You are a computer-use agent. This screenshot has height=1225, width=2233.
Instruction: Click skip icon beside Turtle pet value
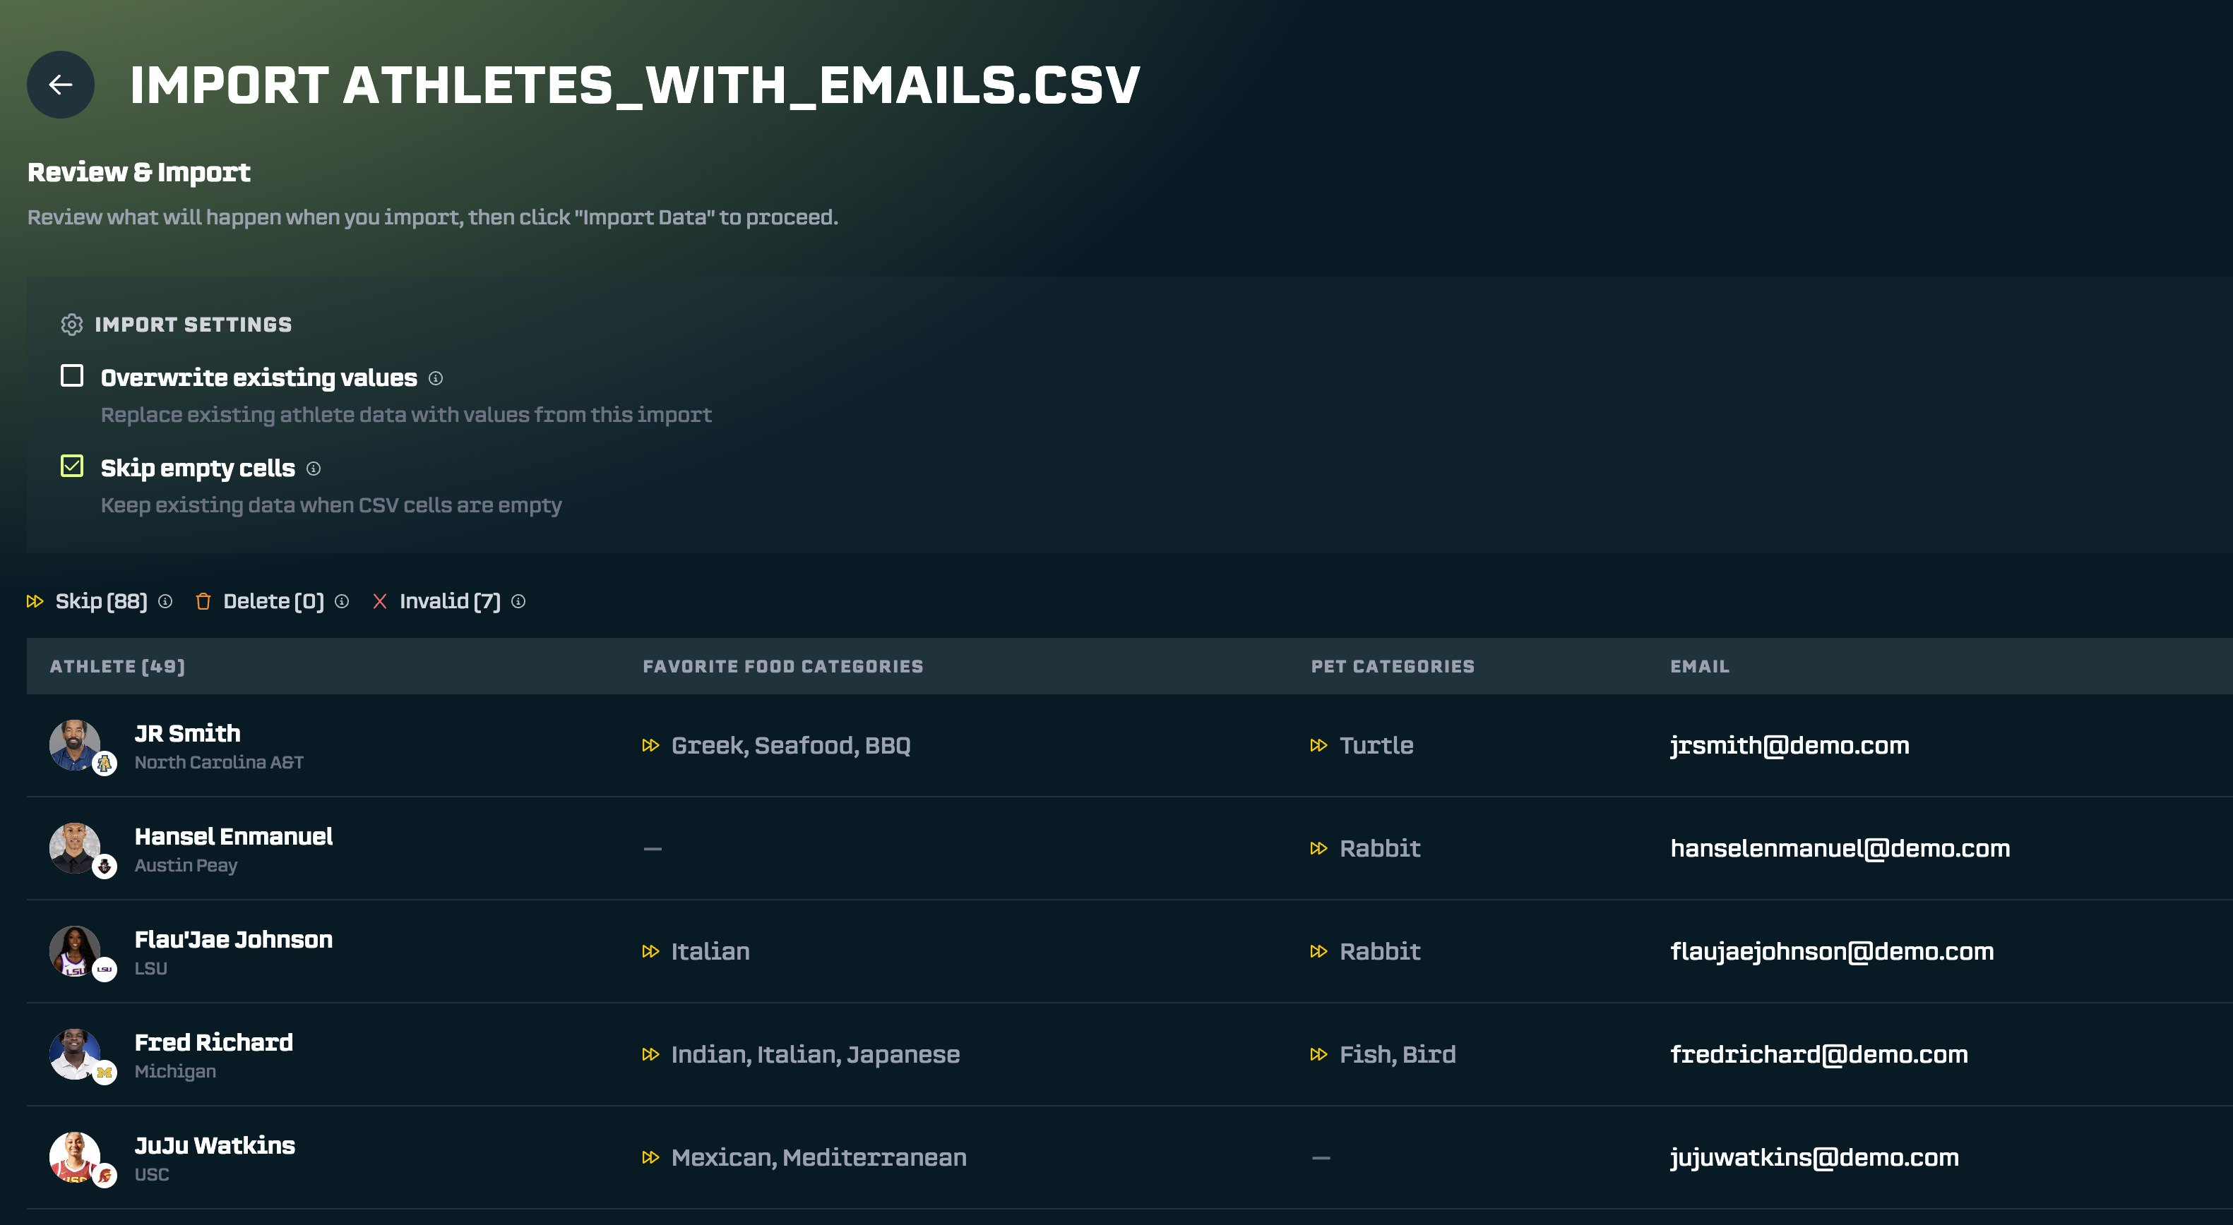pyautogui.click(x=1318, y=745)
